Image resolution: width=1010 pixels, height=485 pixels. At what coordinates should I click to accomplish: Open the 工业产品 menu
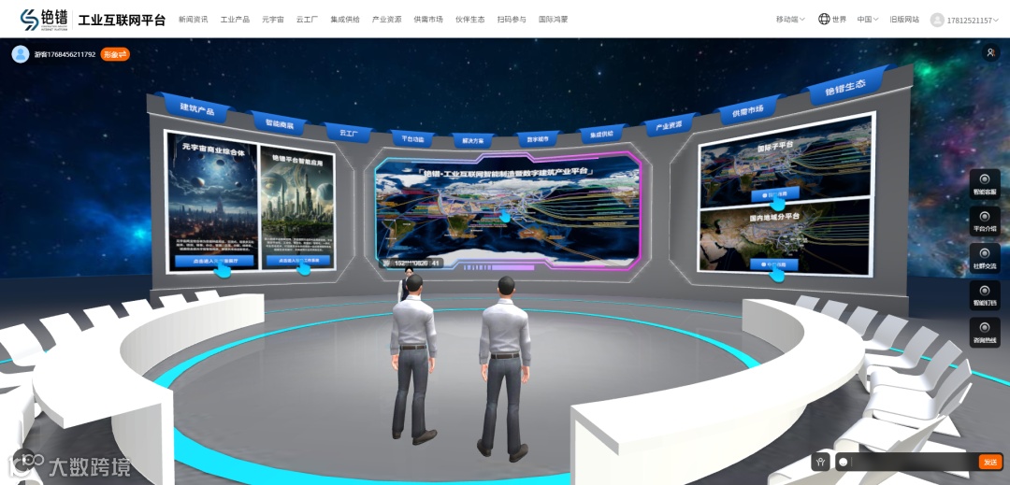click(235, 20)
